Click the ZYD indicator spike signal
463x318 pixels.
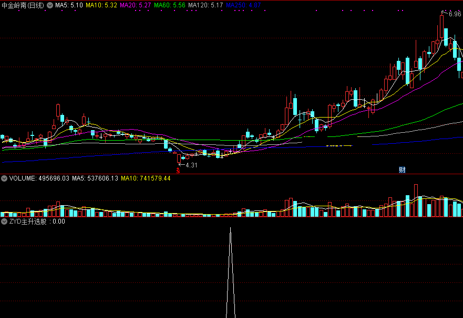[x=231, y=273]
